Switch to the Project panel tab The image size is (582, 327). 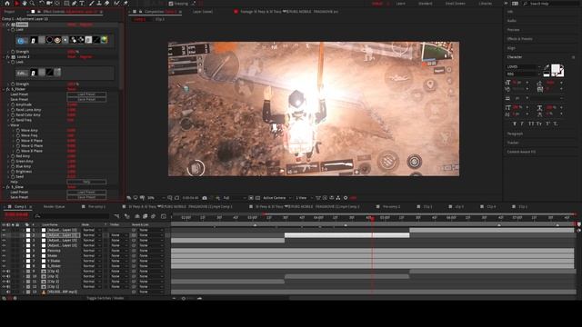(9, 12)
